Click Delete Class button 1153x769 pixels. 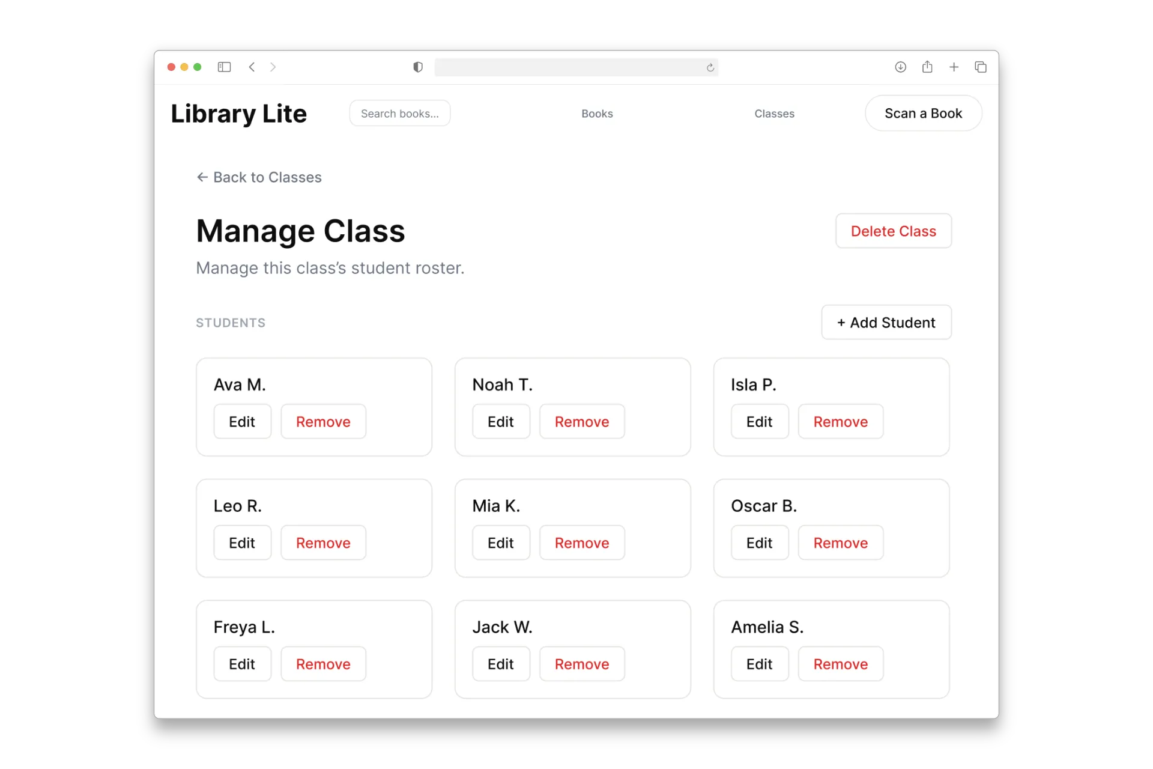tap(893, 231)
